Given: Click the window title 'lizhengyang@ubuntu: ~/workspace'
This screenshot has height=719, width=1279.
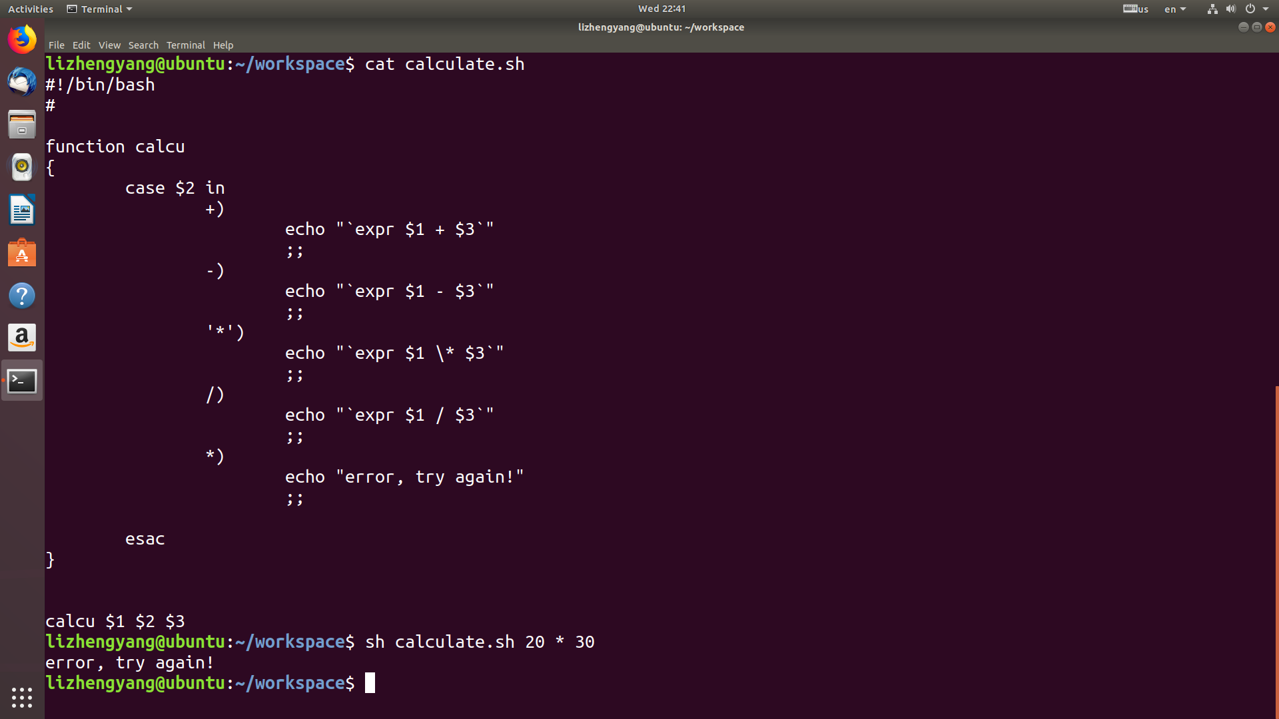Looking at the screenshot, I should (x=661, y=27).
